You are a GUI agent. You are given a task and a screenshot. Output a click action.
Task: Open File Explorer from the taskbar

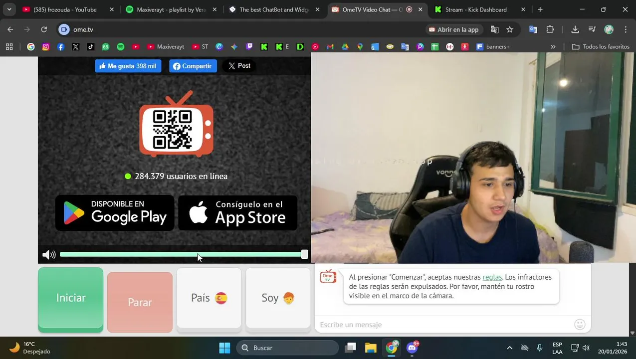click(371, 348)
